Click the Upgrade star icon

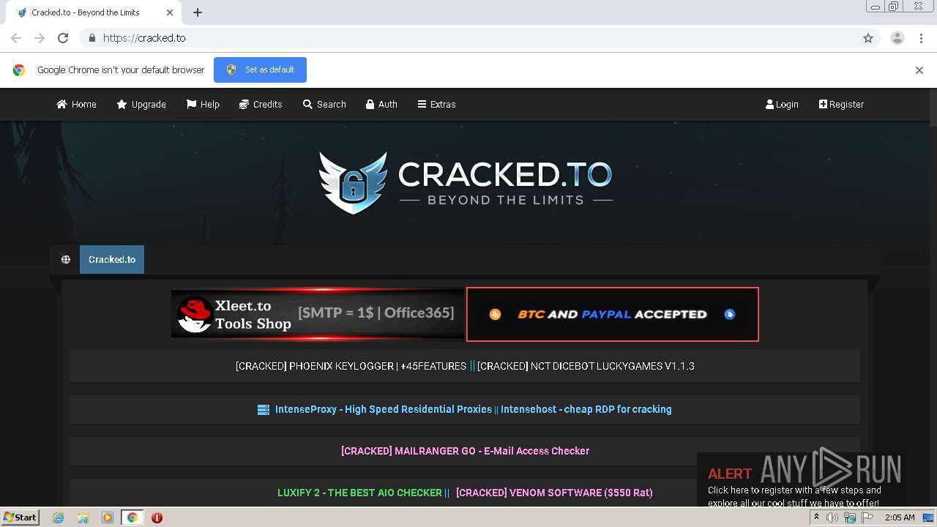tap(122, 104)
